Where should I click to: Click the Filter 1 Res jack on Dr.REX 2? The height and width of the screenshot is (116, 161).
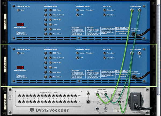coord(50,63)
